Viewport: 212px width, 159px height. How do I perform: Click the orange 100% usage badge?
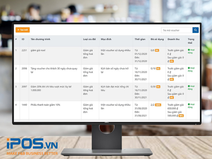point(158,105)
